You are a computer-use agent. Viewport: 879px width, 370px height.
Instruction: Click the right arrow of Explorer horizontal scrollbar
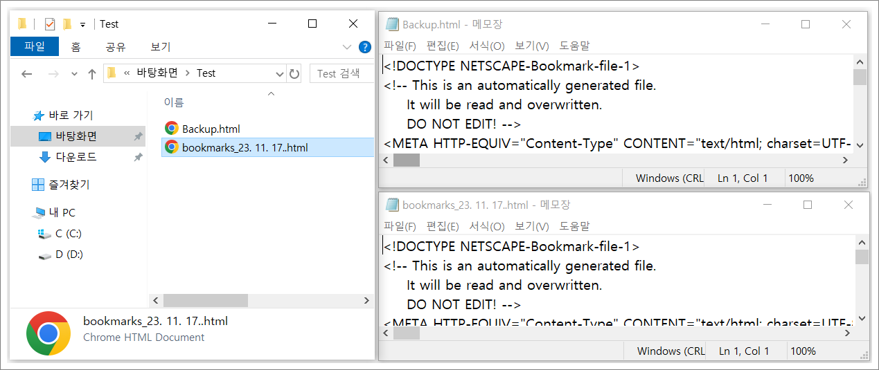coord(367,301)
